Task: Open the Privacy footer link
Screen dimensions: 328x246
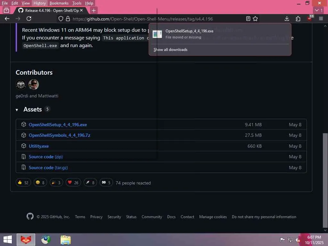Action: tap(96, 217)
